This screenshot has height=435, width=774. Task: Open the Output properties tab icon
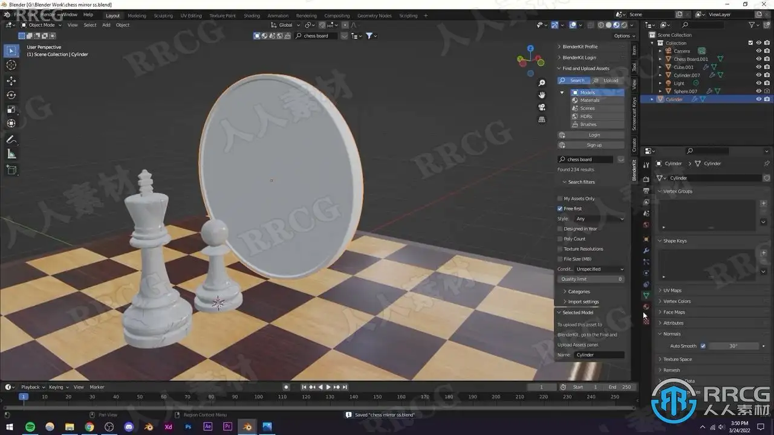646,190
